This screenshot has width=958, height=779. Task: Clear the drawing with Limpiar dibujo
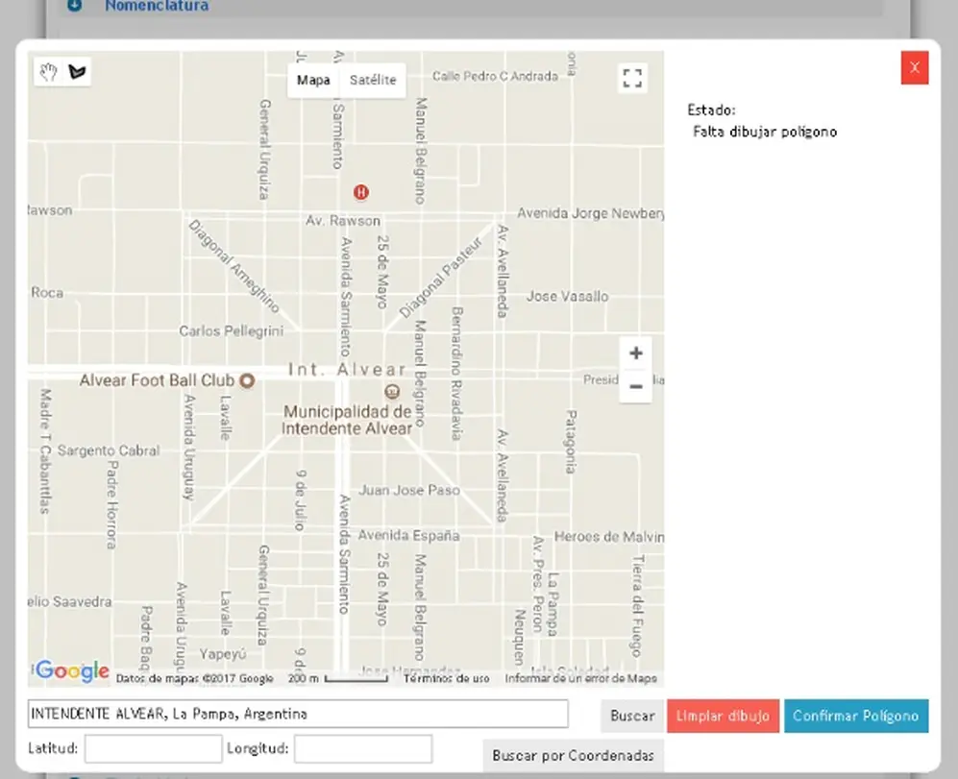click(x=723, y=716)
